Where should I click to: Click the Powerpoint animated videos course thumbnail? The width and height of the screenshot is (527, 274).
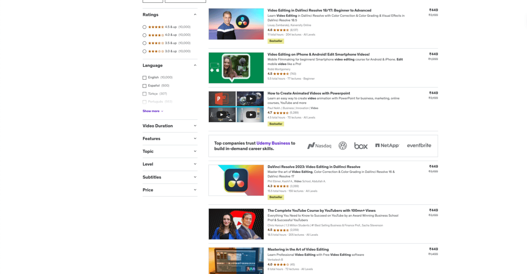[x=236, y=107]
